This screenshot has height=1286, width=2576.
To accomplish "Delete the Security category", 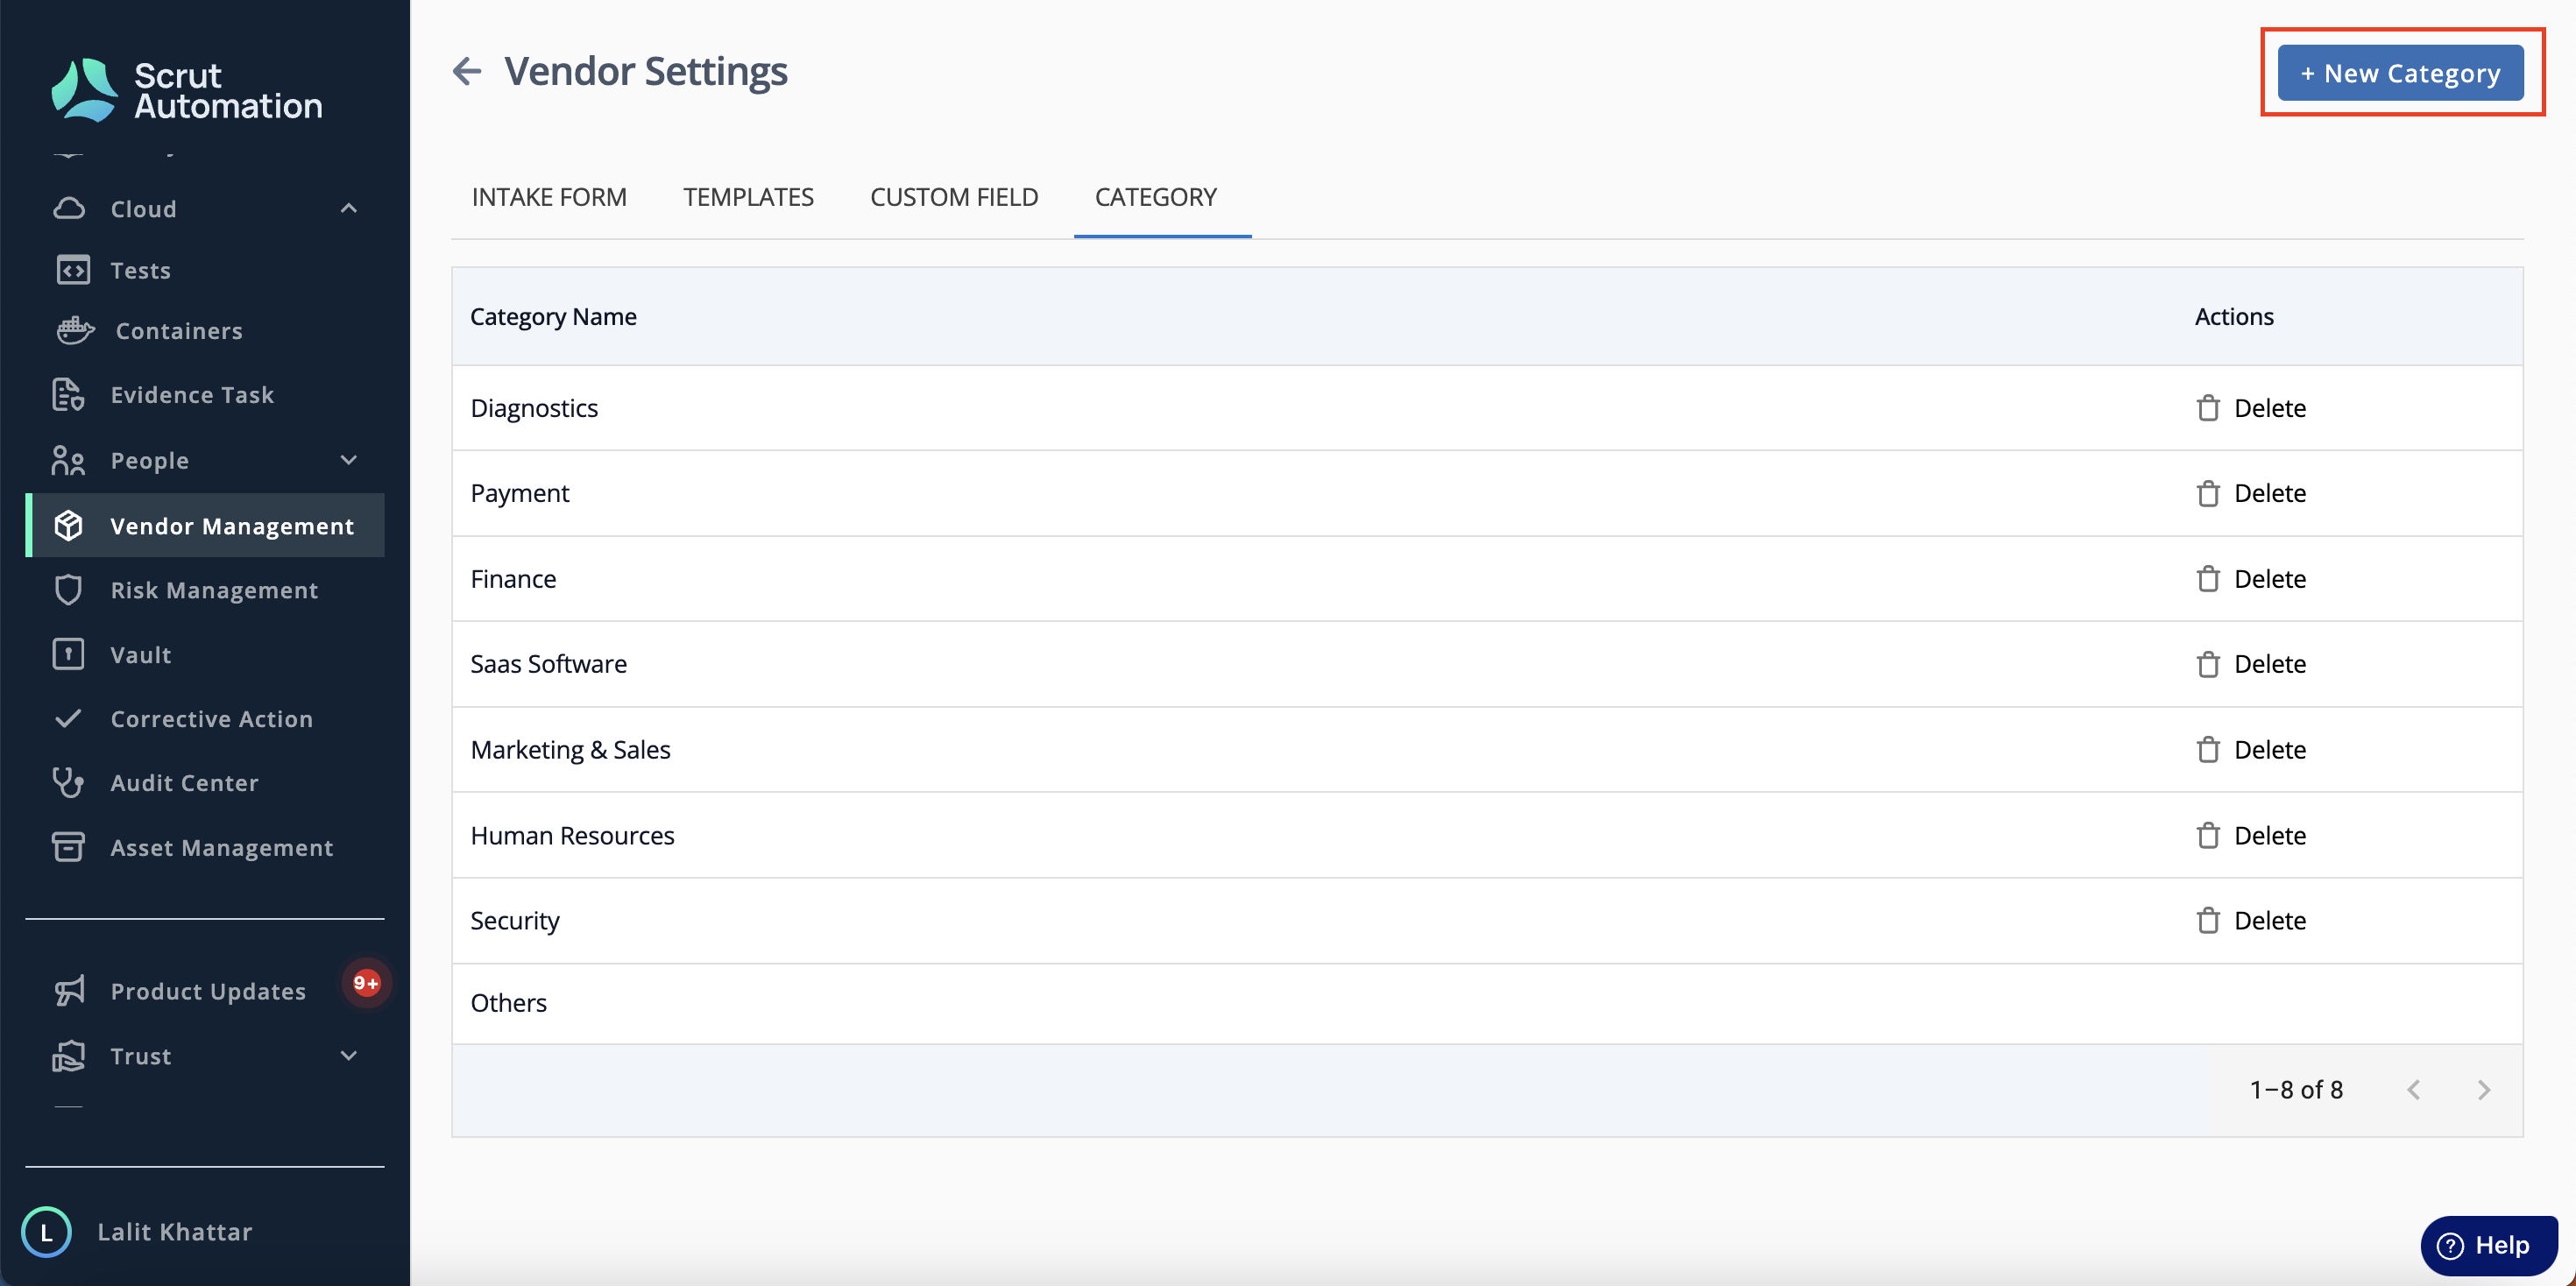I will [x=2251, y=920].
